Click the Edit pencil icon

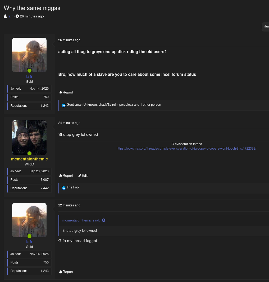tap(80, 176)
